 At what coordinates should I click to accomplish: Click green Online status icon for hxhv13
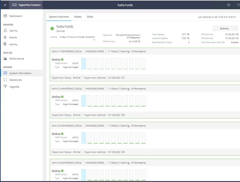[62, 134]
